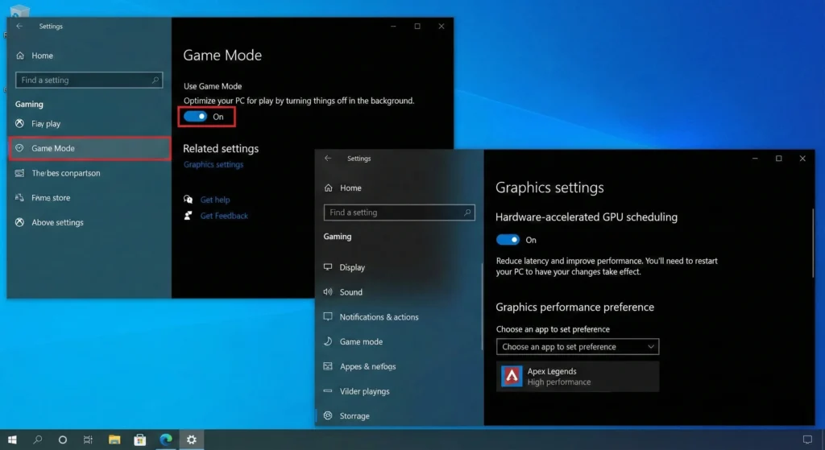Click the Graphics settings link
This screenshot has height=450, width=825.
pyautogui.click(x=214, y=164)
